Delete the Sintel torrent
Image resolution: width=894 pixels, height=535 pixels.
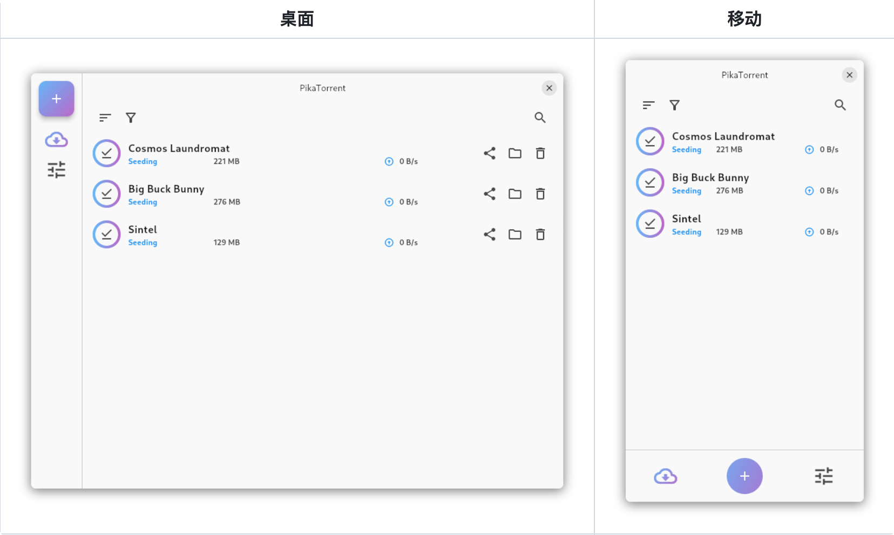(x=540, y=234)
